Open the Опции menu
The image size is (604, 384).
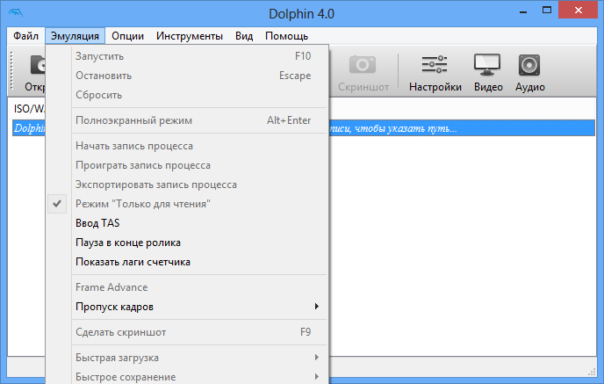click(127, 36)
